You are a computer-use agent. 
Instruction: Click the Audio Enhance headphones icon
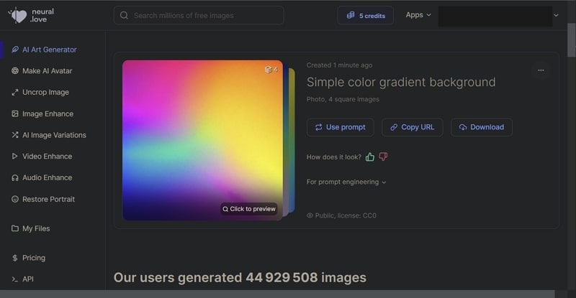tap(15, 177)
